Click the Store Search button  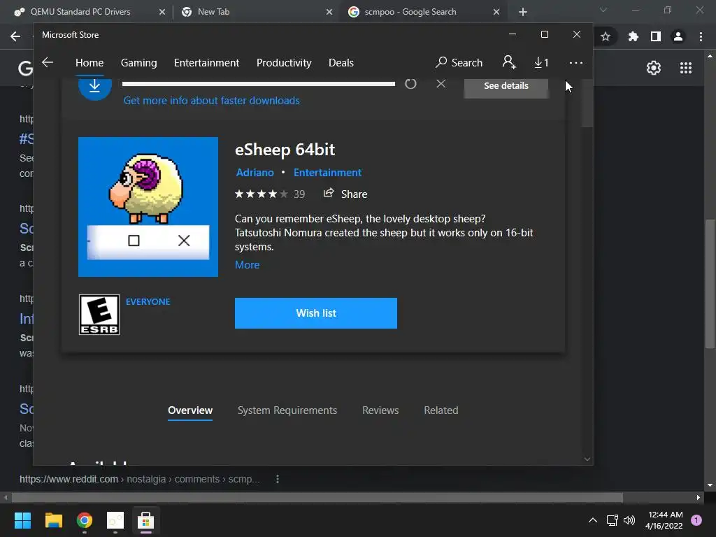coord(459,62)
